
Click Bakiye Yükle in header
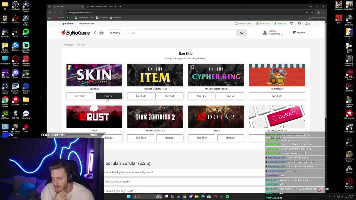tap(243, 24)
